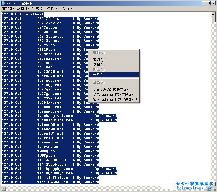The image size is (217, 192).
Task: Select 复制 in the context menu
Action: [x=99, y=65]
